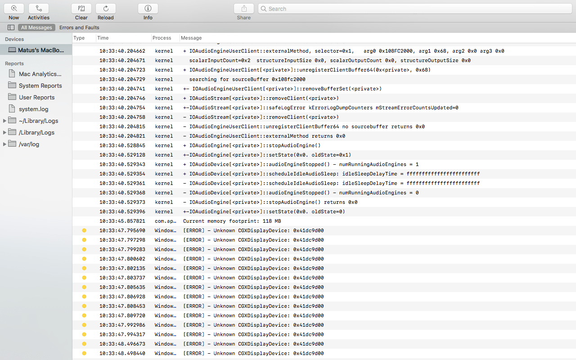Screen dimensions: 576x360
Task: Open the Activities view
Action: point(39,9)
